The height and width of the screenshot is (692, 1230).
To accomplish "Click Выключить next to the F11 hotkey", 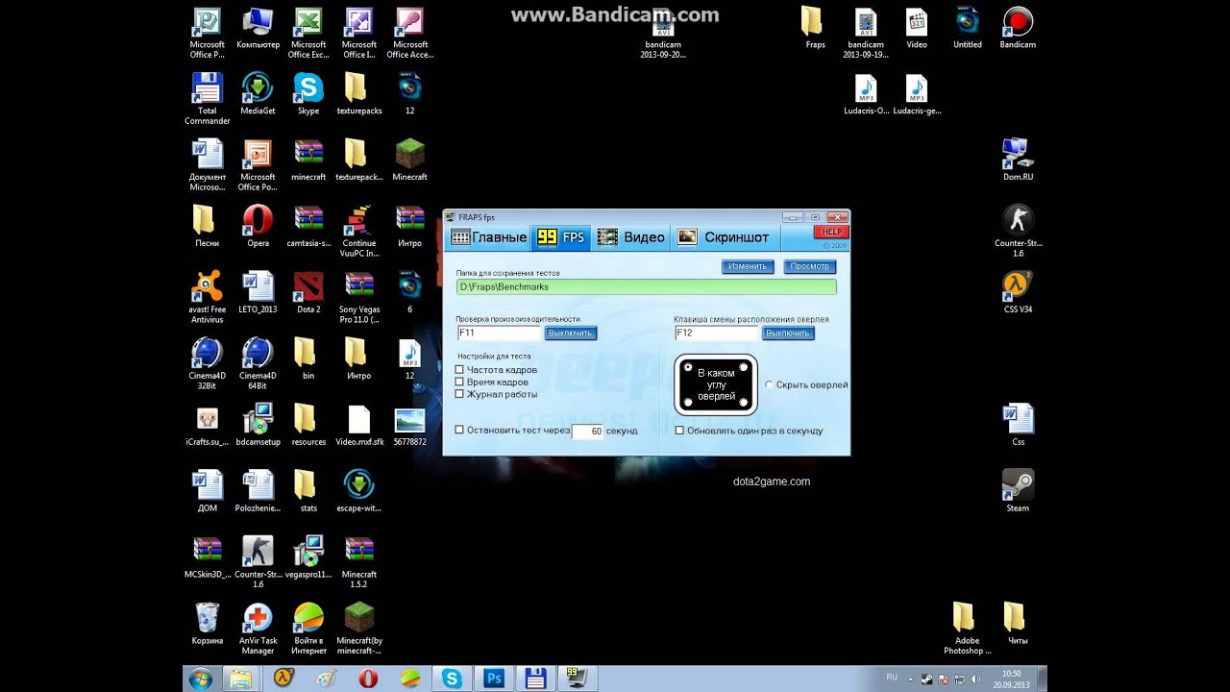I will point(571,333).
